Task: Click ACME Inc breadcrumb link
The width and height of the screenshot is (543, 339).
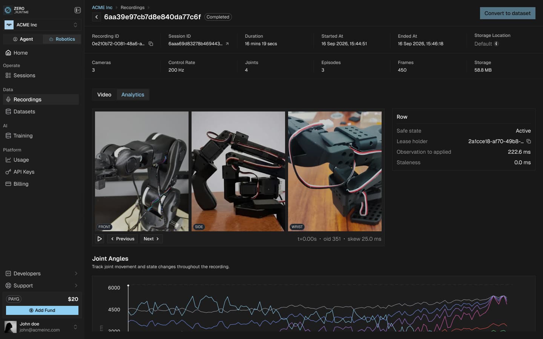Action: (102, 8)
